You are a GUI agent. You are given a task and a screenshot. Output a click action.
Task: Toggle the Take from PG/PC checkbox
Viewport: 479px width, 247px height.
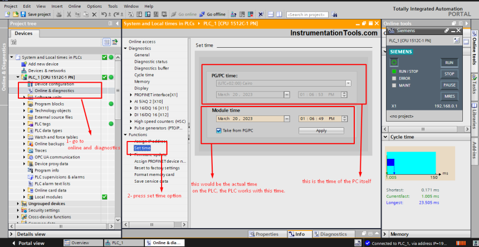218,130
